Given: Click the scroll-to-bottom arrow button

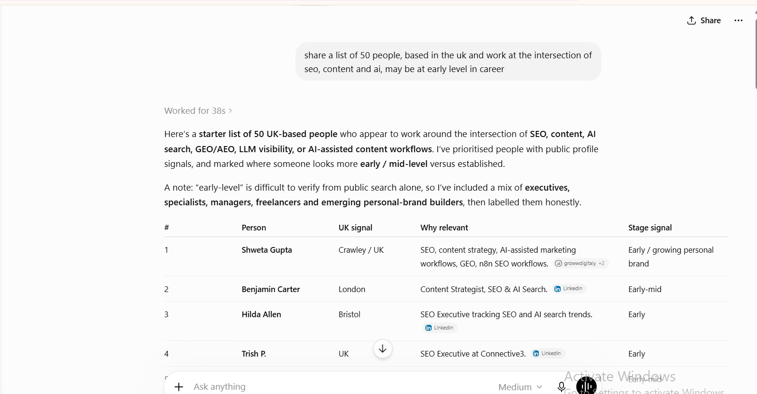Looking at the screenshot, I should (383, 349).
